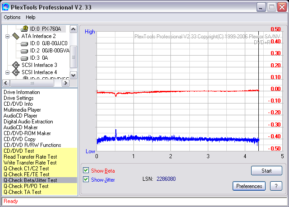Collapse the ATA Interface 2 tree node

pos(7,36)
